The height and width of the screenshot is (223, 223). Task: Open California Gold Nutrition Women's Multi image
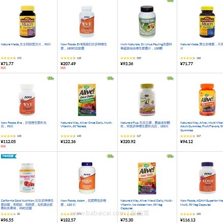27,178
